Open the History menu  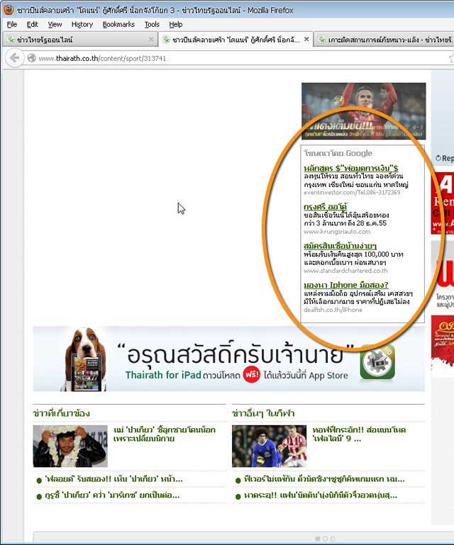pos(82,24)
